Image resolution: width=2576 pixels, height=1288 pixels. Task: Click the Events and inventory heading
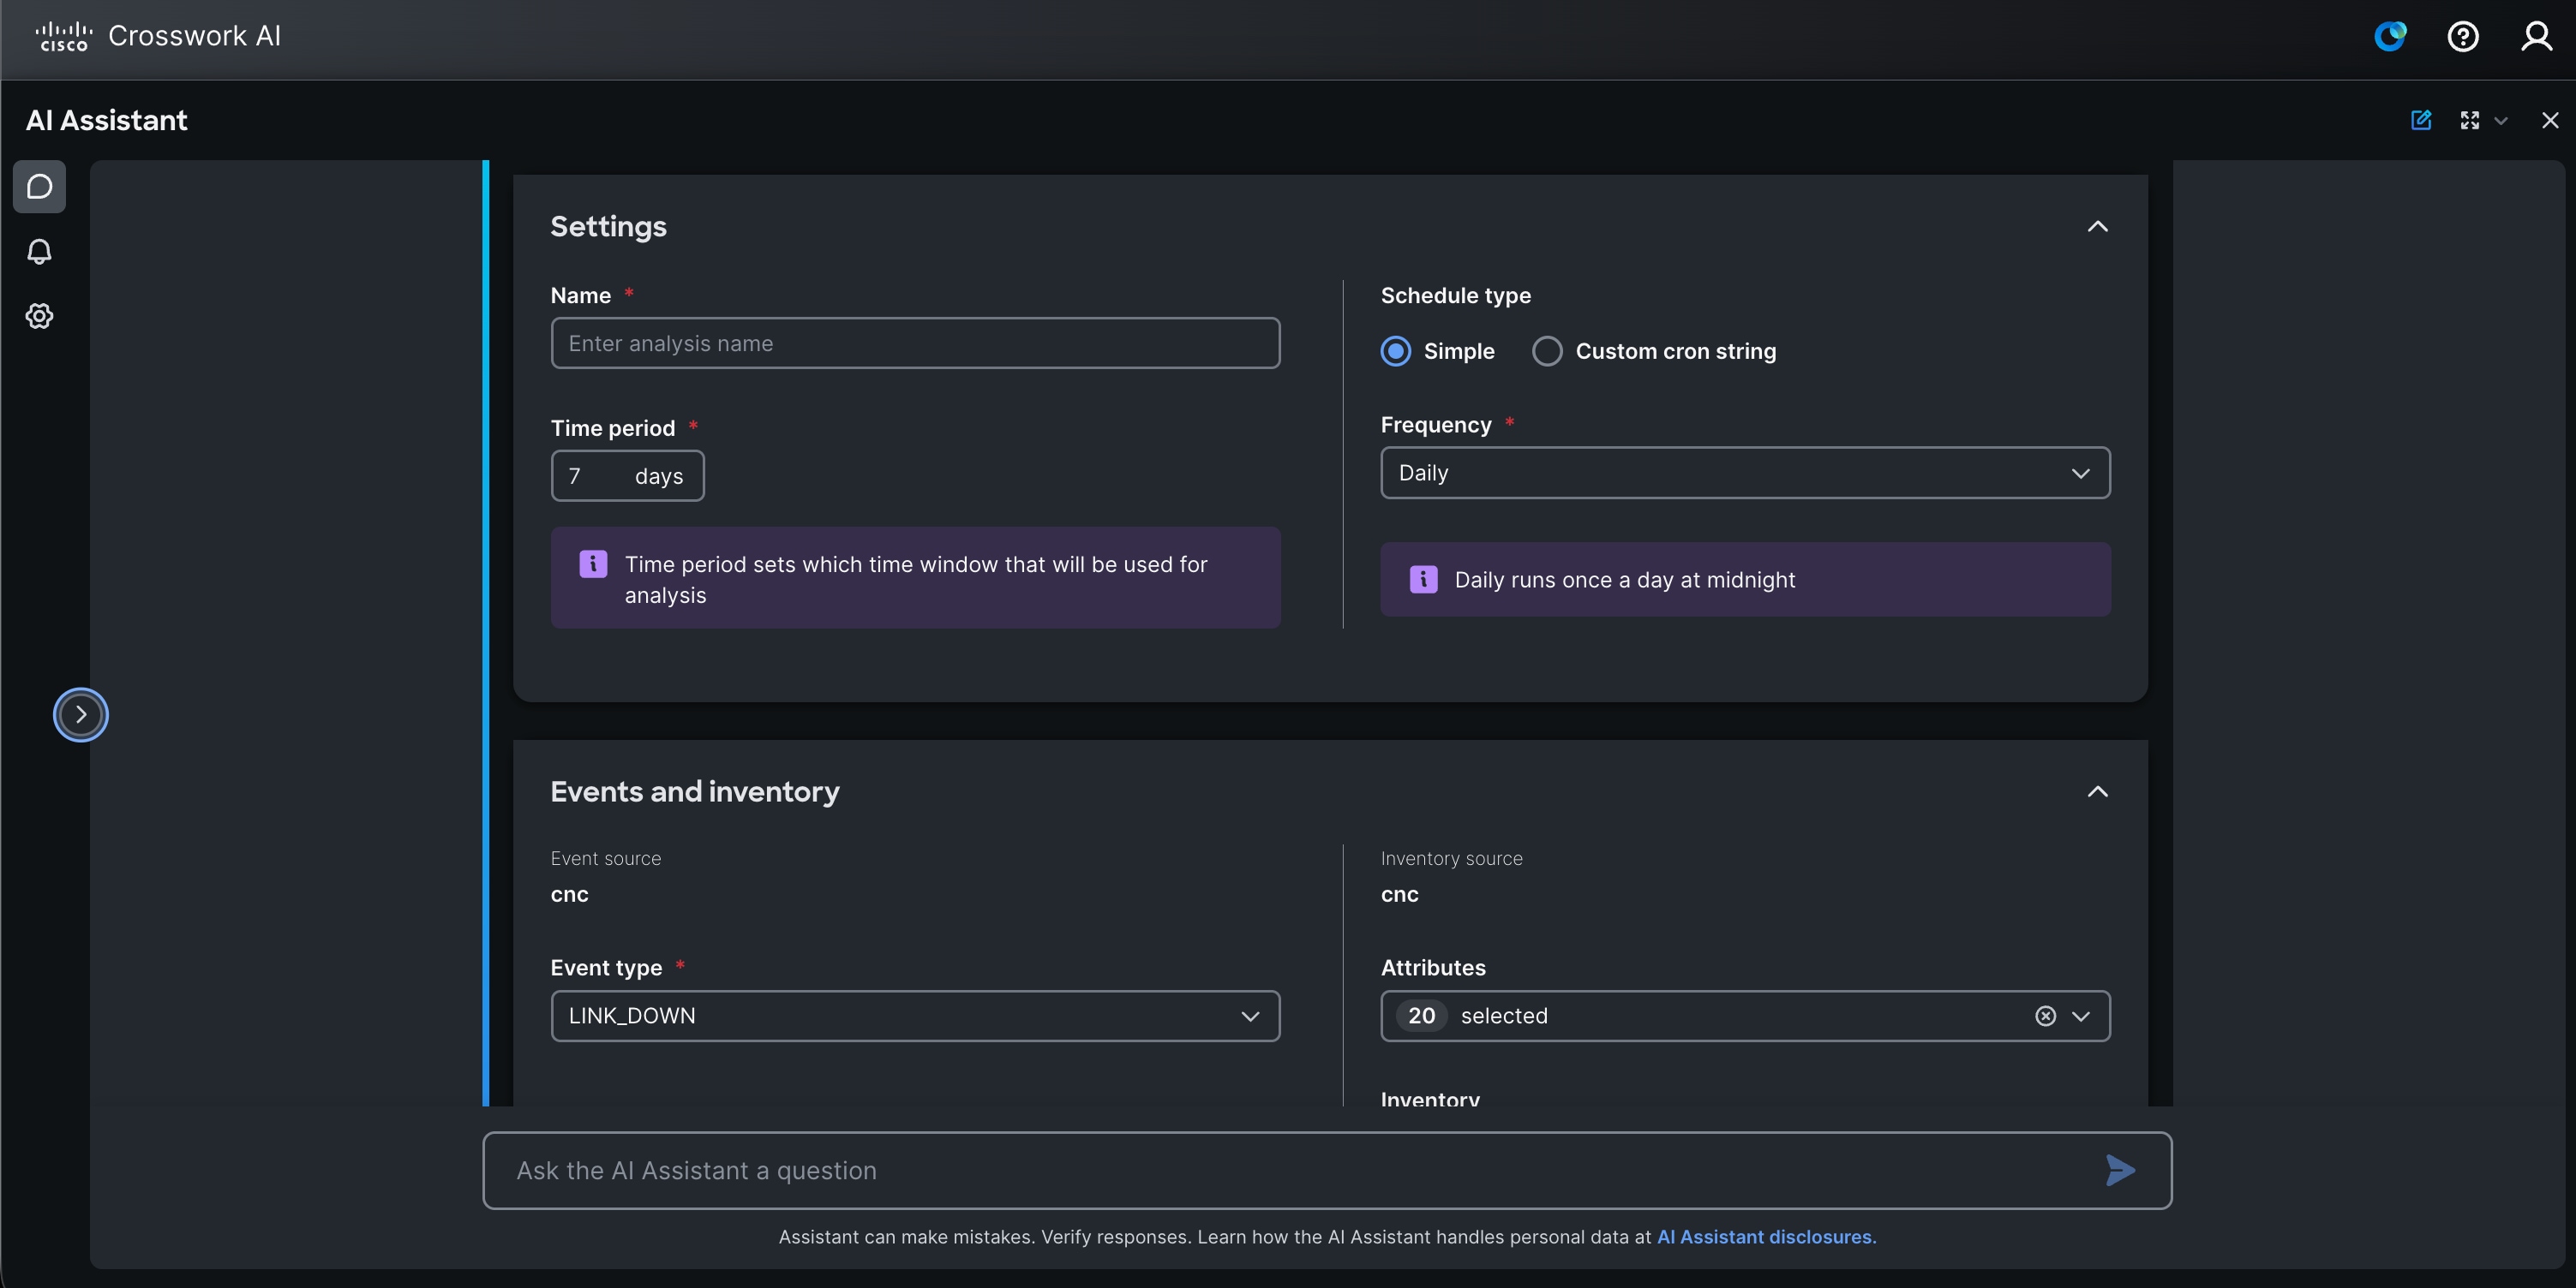[x=695, y=791]
